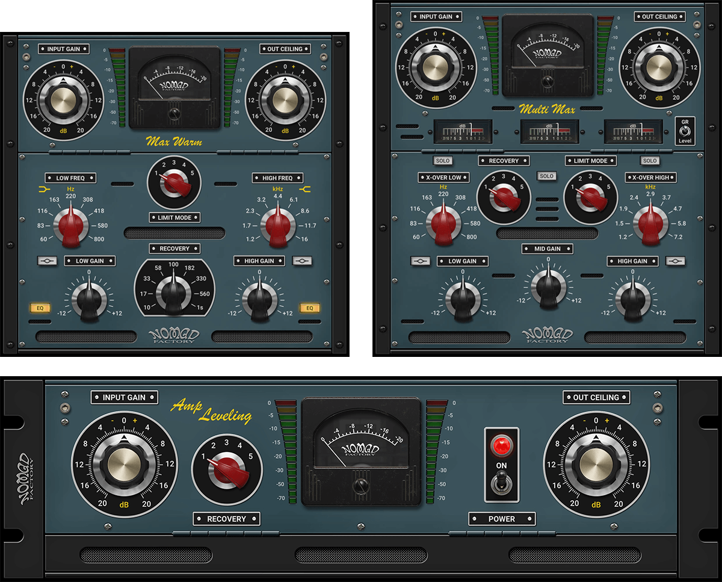The image size is (722, 582).
Task: Solo the low band above X-Over Low
Action: point(443,161)
